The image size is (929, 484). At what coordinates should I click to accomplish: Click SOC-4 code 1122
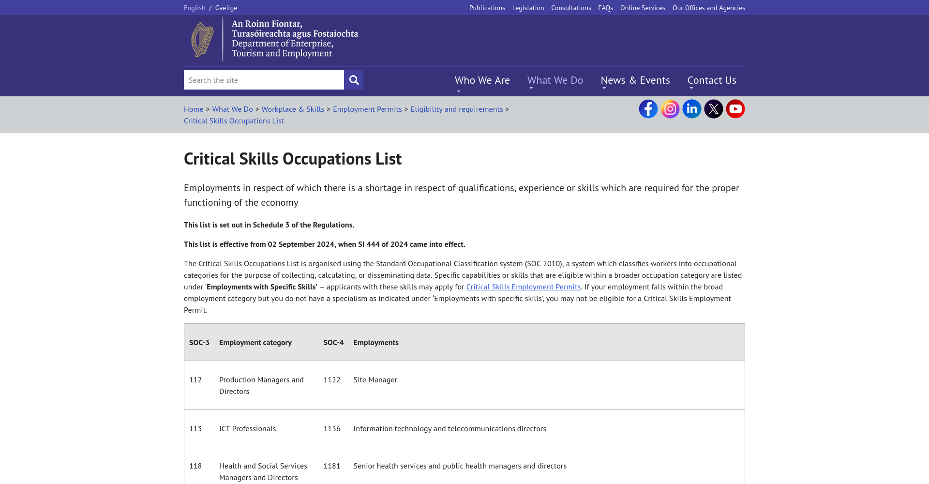tap(332, 380)
